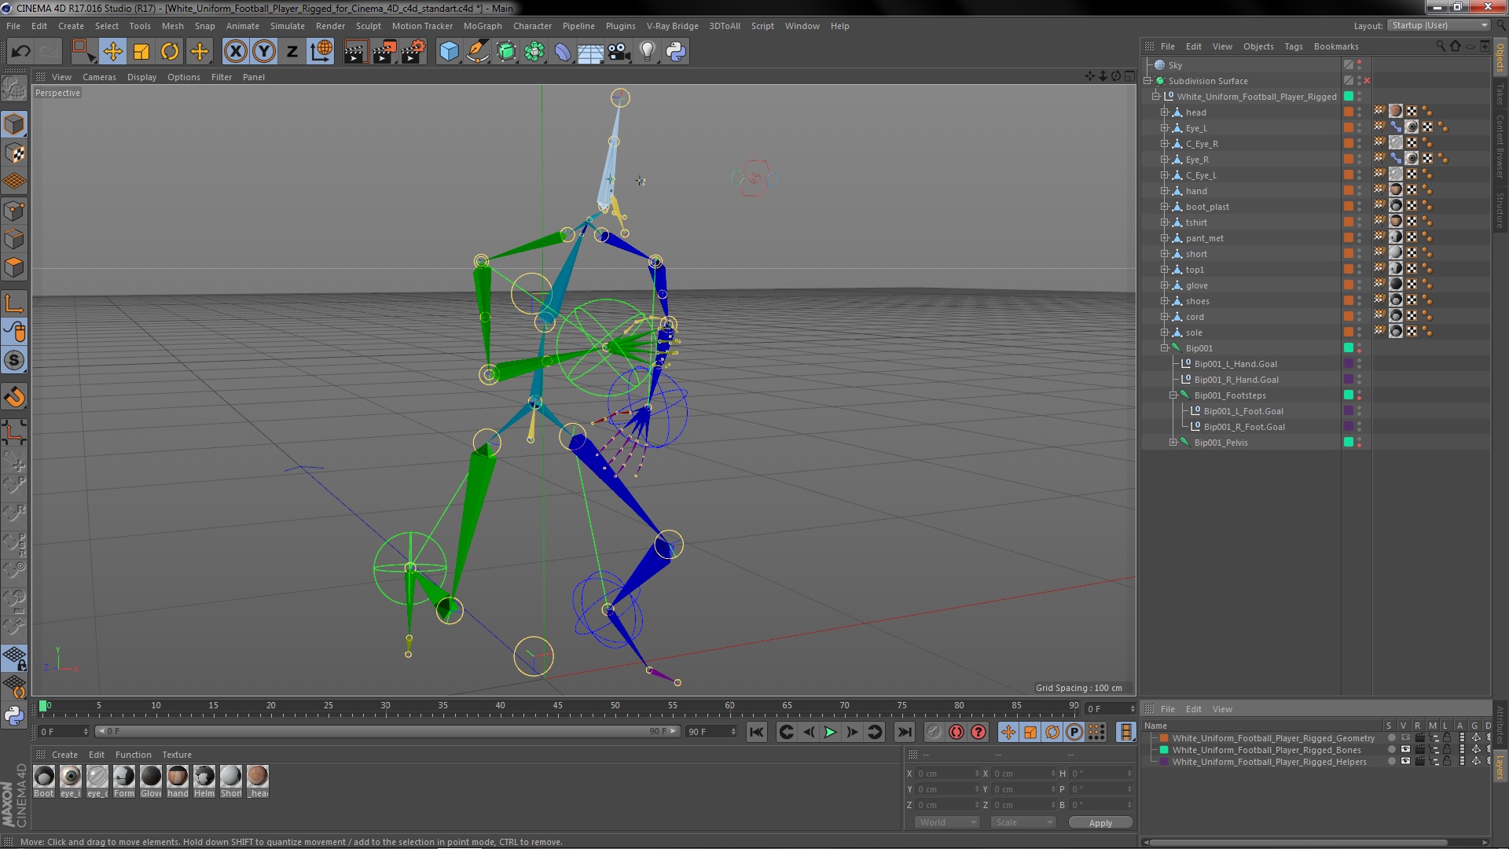Toggle Y axis lock

click(264, 52)
